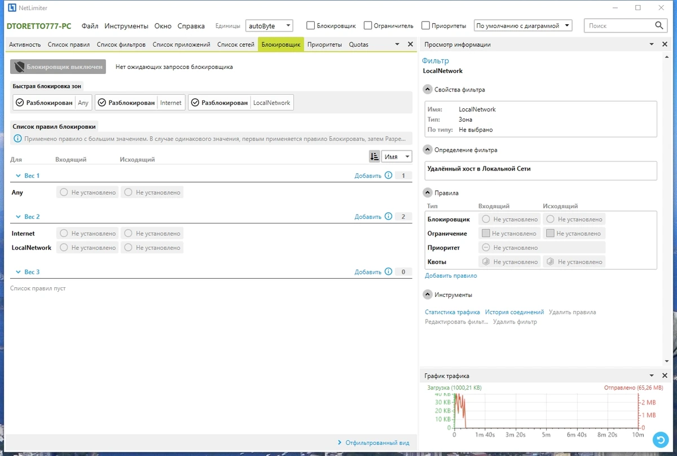Click the info icon in Вес 3 row
The height and width of the screenshot is (456, 677).
click(388, 271)
